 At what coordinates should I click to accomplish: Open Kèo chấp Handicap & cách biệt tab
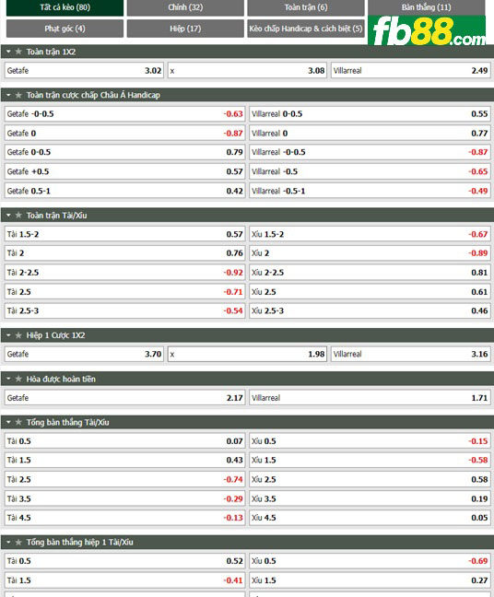306,29
